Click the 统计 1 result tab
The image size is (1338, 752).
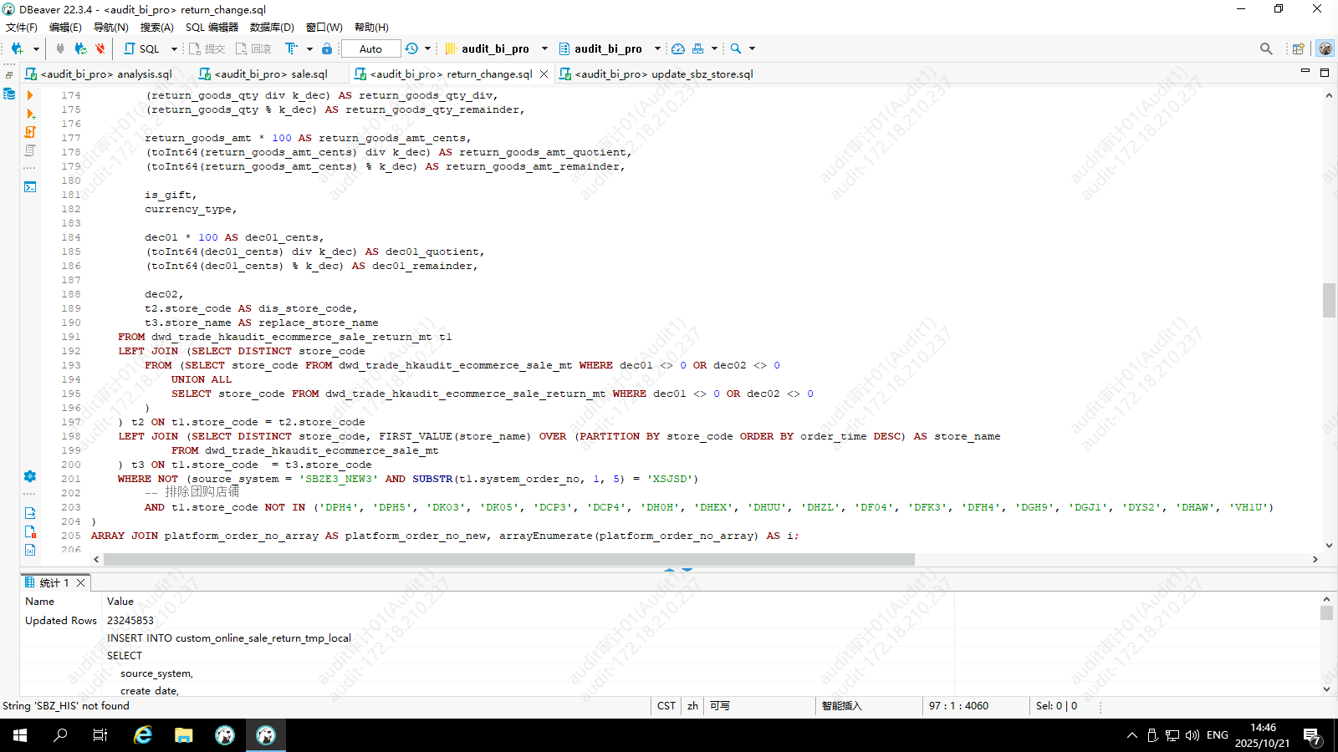(54, 582)
